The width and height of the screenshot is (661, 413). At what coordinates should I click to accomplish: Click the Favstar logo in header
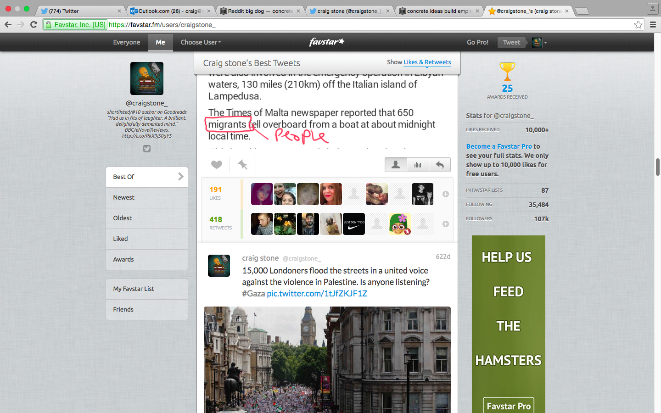[x=327, y=42]
